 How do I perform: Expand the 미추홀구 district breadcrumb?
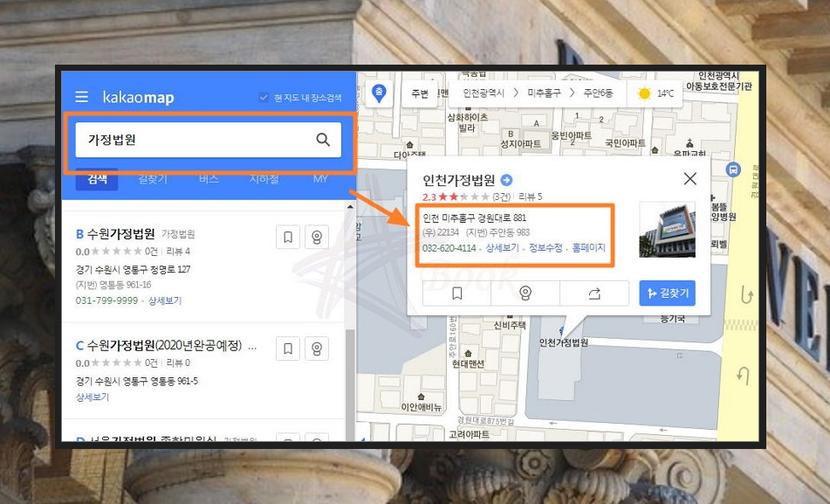coord(544,93)
